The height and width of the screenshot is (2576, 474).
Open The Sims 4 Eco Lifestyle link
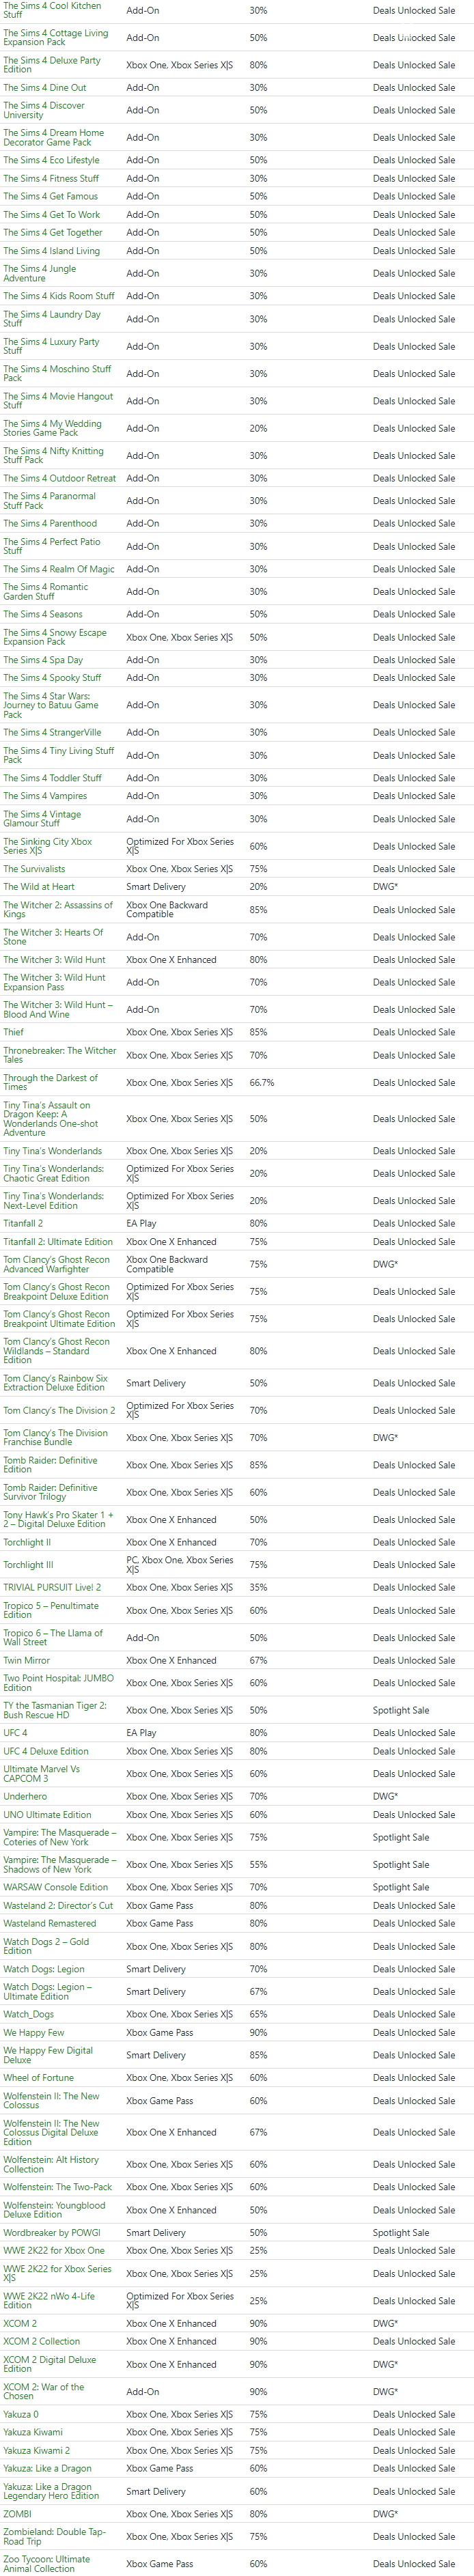tap(51, 160)
